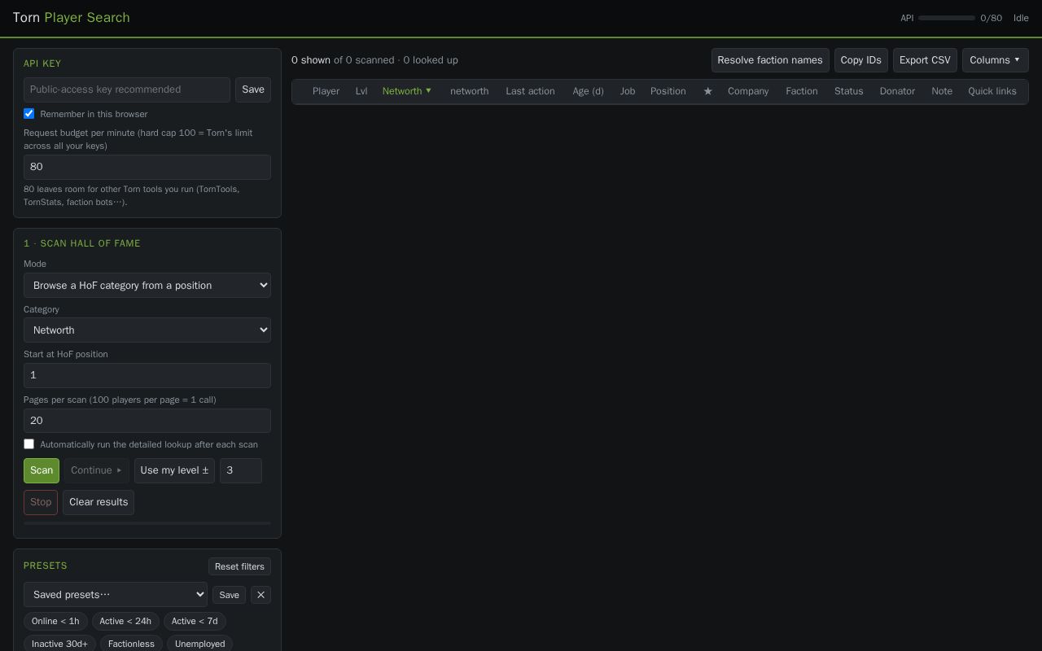Reset all filters
Viewport: 1042px width, 651px height.
[x=239, y=566]
